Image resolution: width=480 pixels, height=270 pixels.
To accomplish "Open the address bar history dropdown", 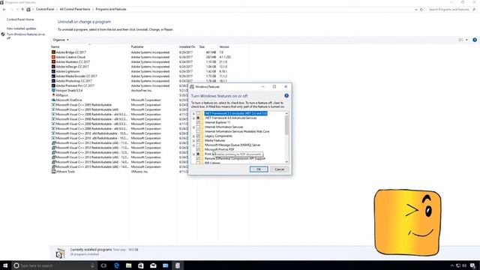I will pos(416,10).
